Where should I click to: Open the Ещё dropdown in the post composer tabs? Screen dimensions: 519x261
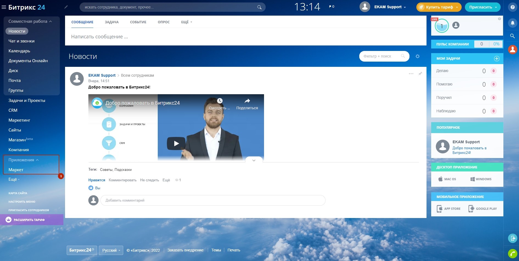187,22
